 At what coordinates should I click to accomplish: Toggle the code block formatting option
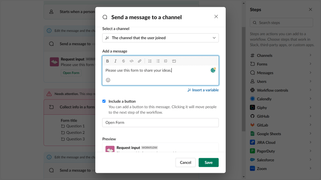[174, 61]
